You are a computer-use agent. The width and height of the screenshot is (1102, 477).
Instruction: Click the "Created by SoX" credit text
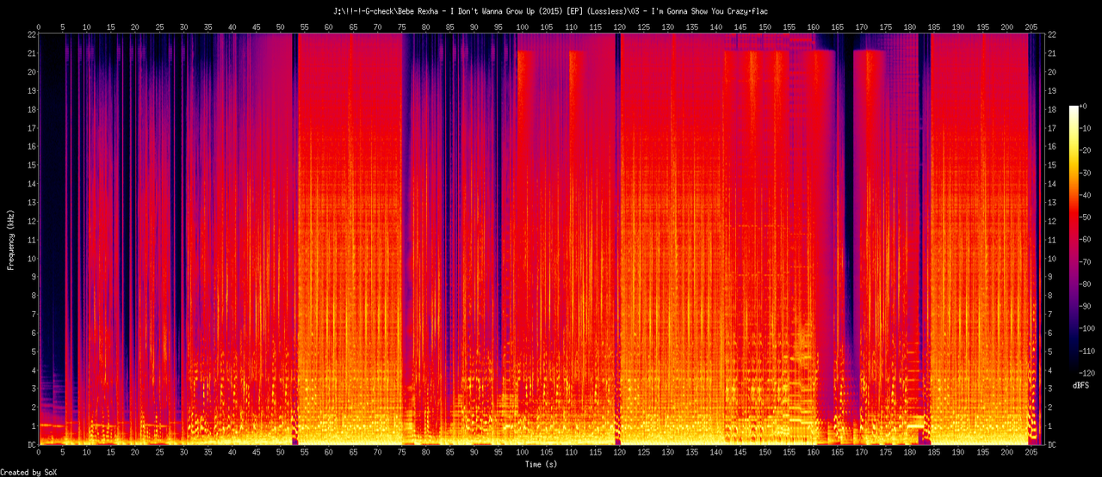pyautogui.click(x=30, y=473)
